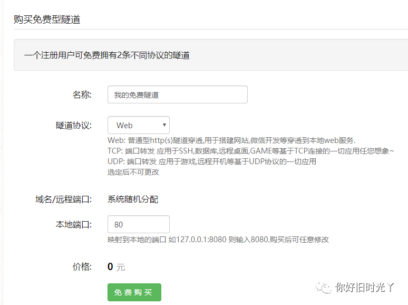
Task: Click the 本地端口 input field showing 80
Action: (x=139, y=224)
